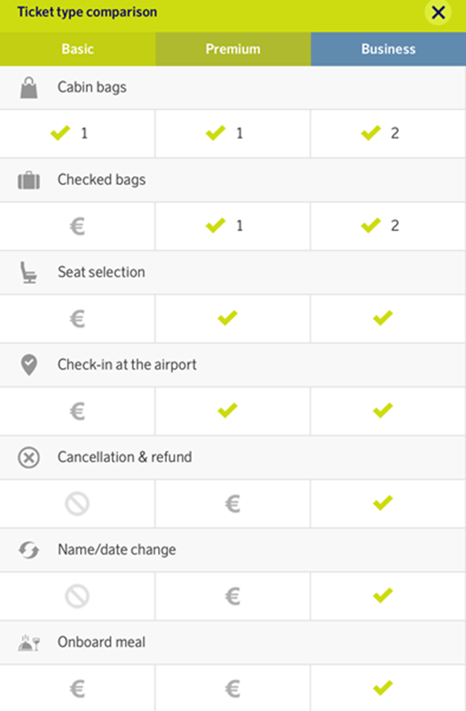Click the Onboard meal row label
The width and height of the screenshot is (466, 711).
[x=101, y=642]
